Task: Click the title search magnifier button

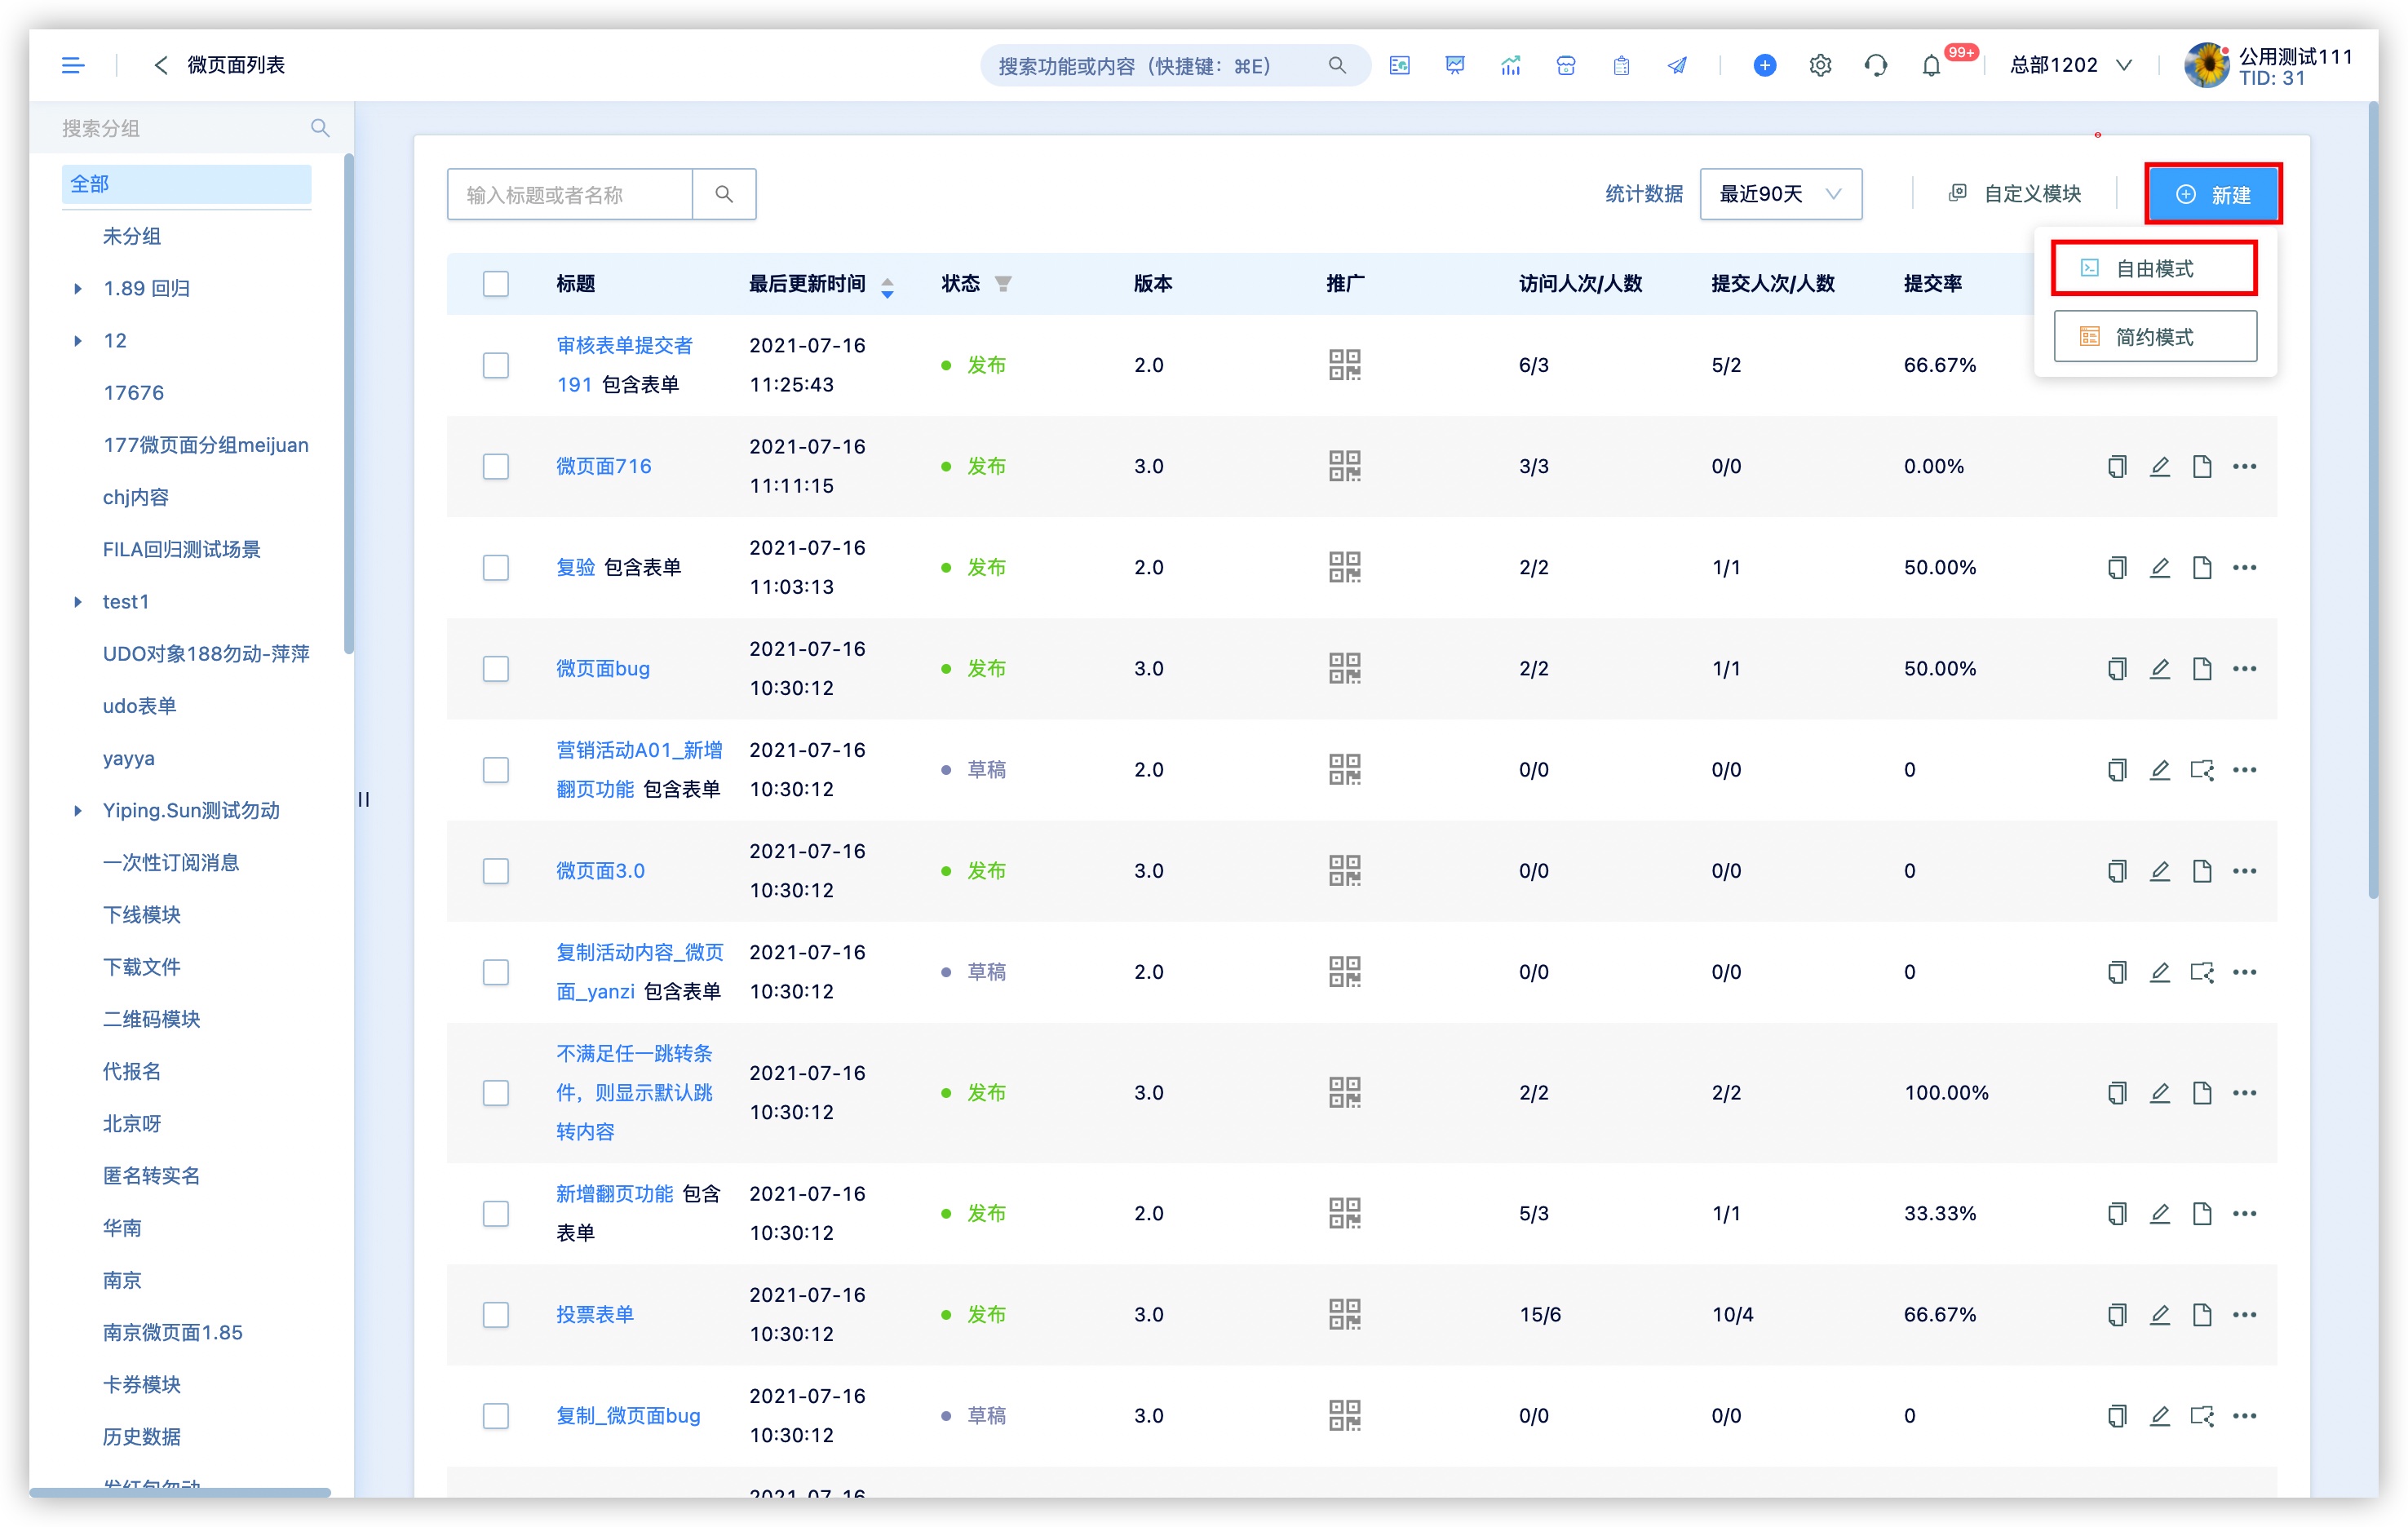Action: tap(724, 194)
